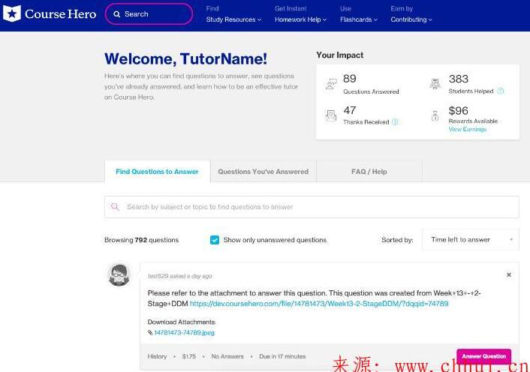Click the info icon beside Students Helped
The height and width of the screenshot is (372, 530).
click(501, 91)
